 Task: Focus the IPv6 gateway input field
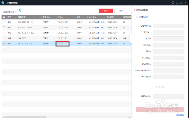pos(168,64)
